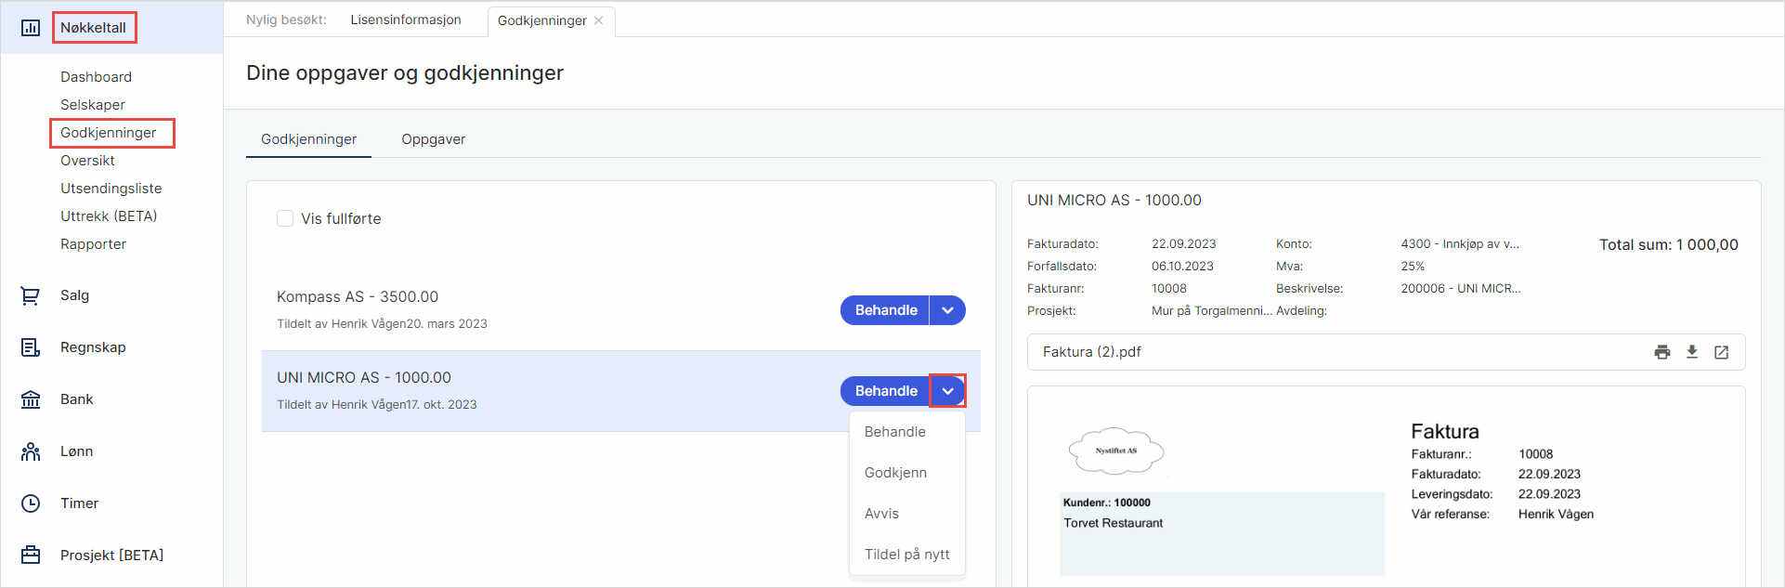Choose Avvis in the dropdown menu
The height and width of the screenshot is (588, 1785).
click(881, 514)
